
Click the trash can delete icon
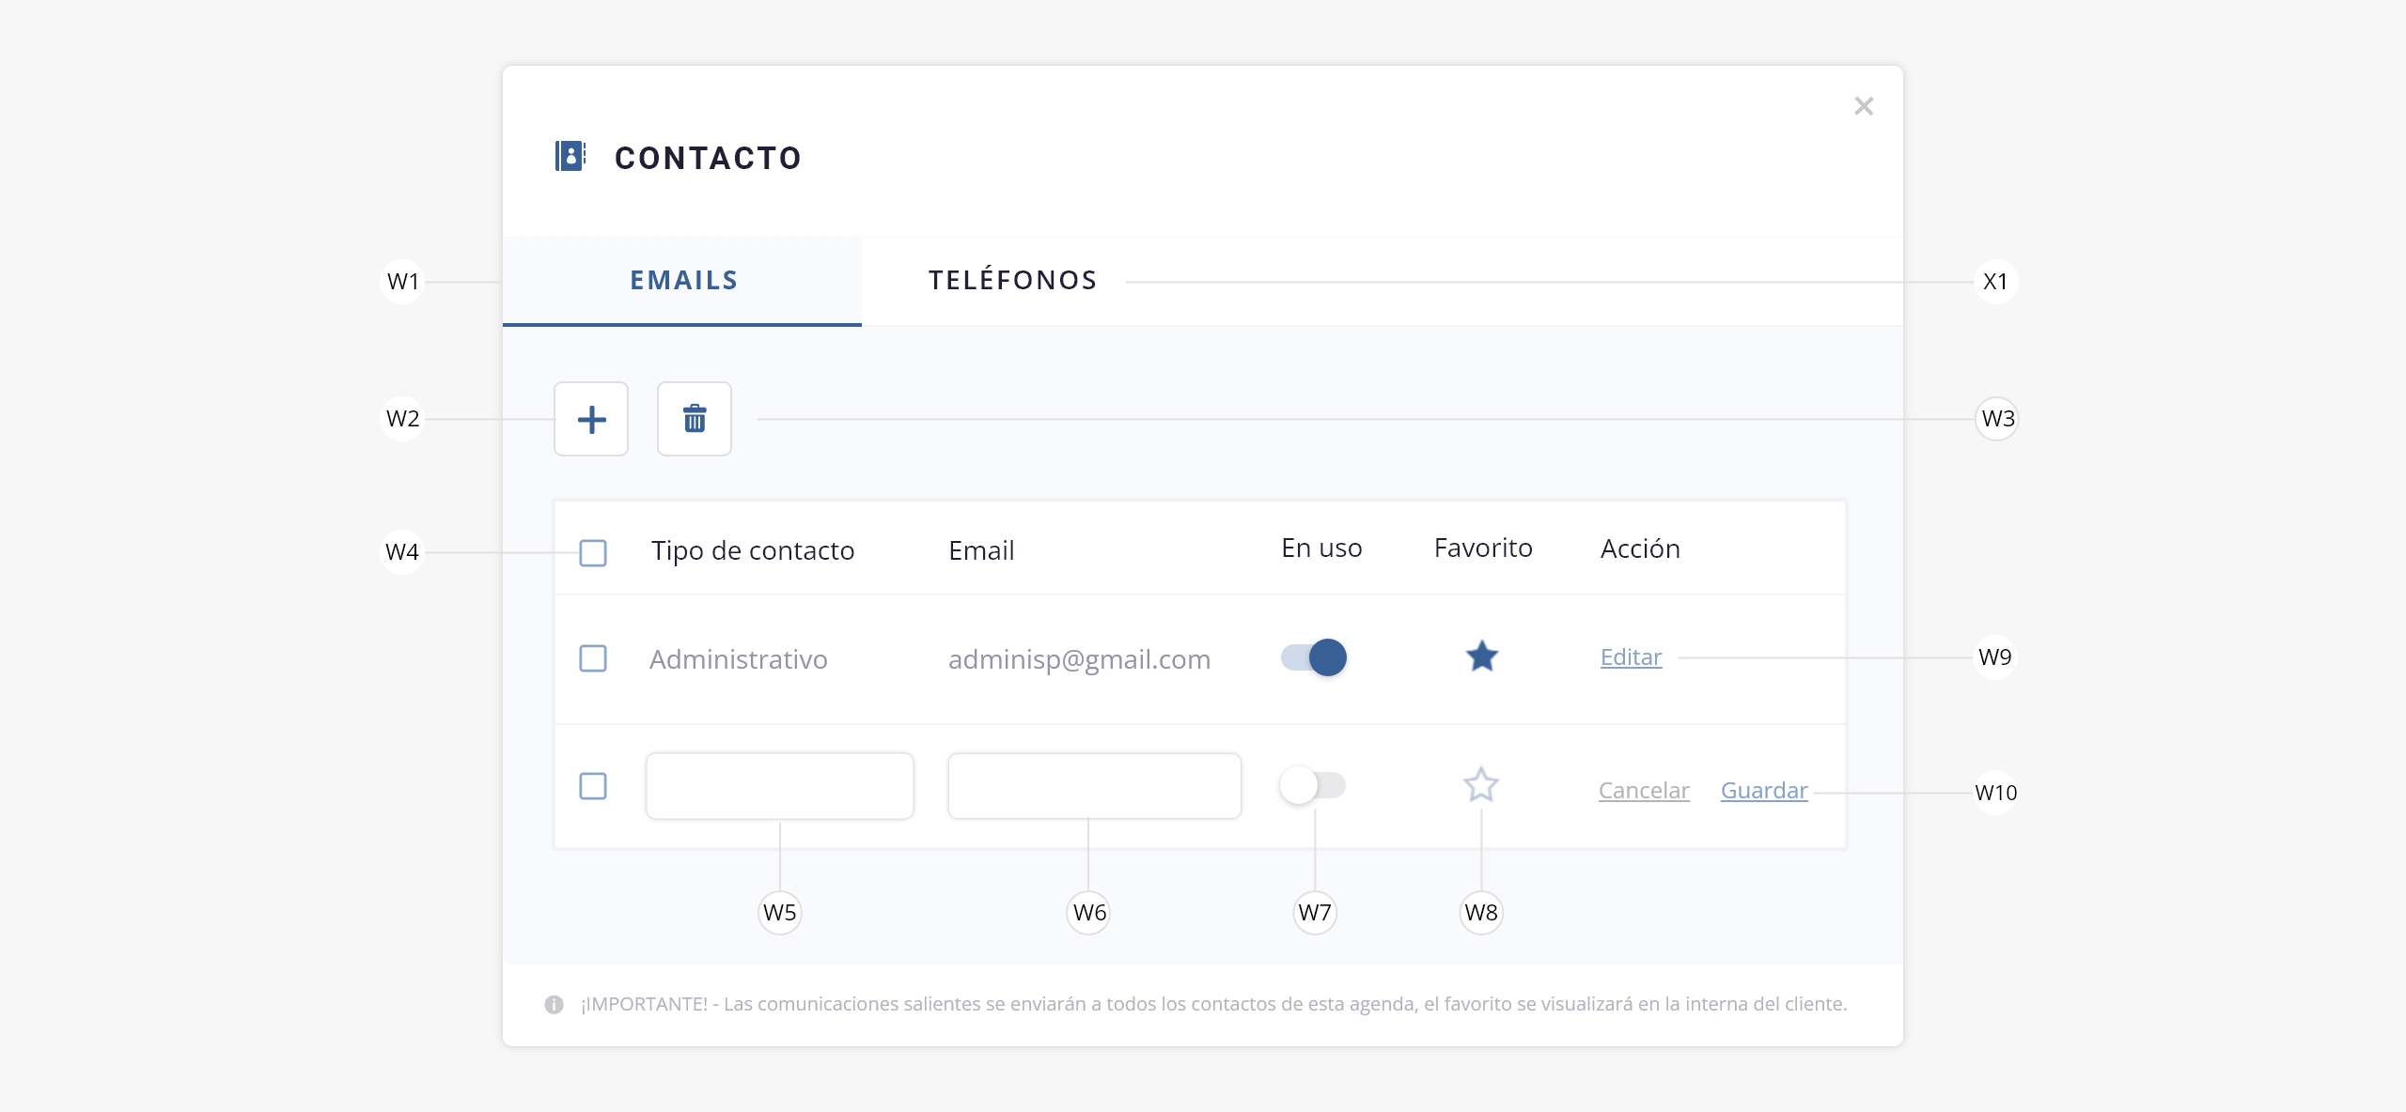(x=695, y=419)
